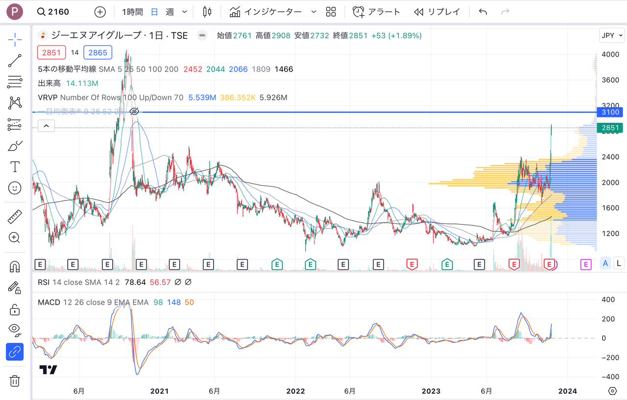Screen dimensions: 627x400
Task: Open the インジケーター indicators menu
Action: click(x=267, y=12)
